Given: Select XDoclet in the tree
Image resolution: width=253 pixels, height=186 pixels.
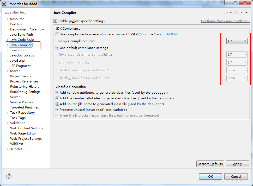Looking at the screenshot, I should 16,149.
